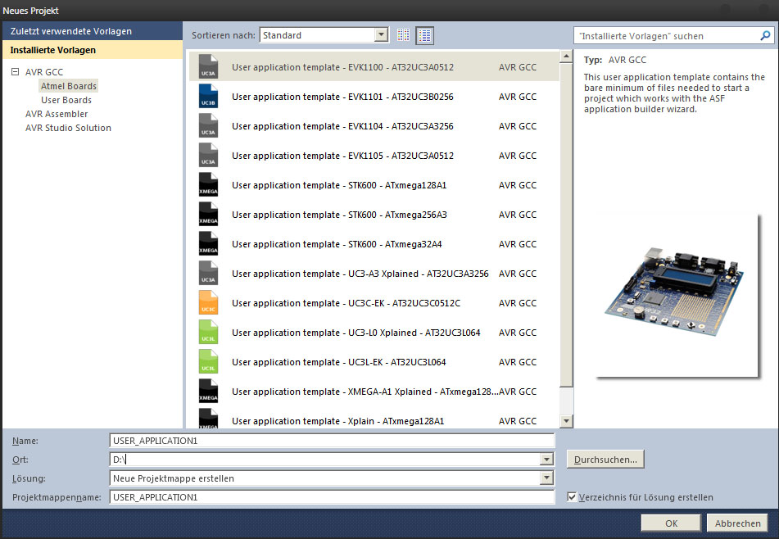779x539 pixels.
Task: Click green UC3L icon of UC3L-EK template
Action: [208, 361]
